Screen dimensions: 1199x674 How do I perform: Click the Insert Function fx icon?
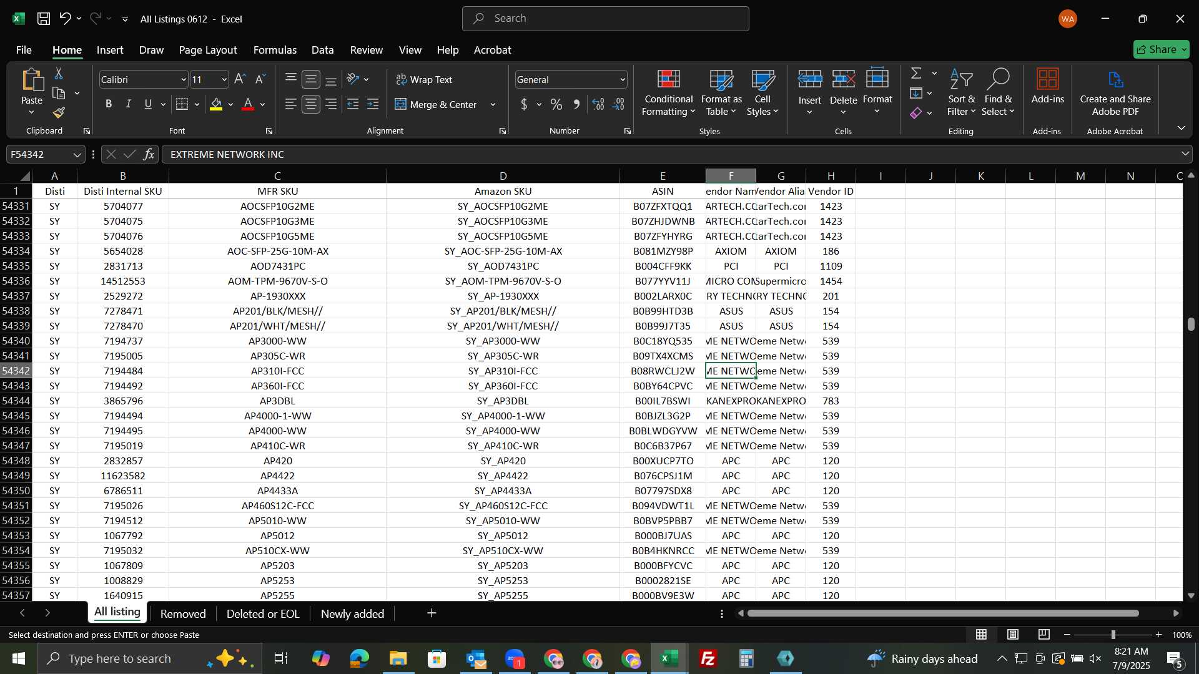(x=149, y=154)
